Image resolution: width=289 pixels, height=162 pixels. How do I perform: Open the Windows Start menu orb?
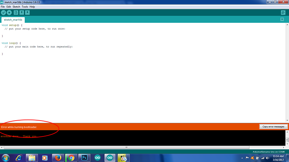(5, 158)
